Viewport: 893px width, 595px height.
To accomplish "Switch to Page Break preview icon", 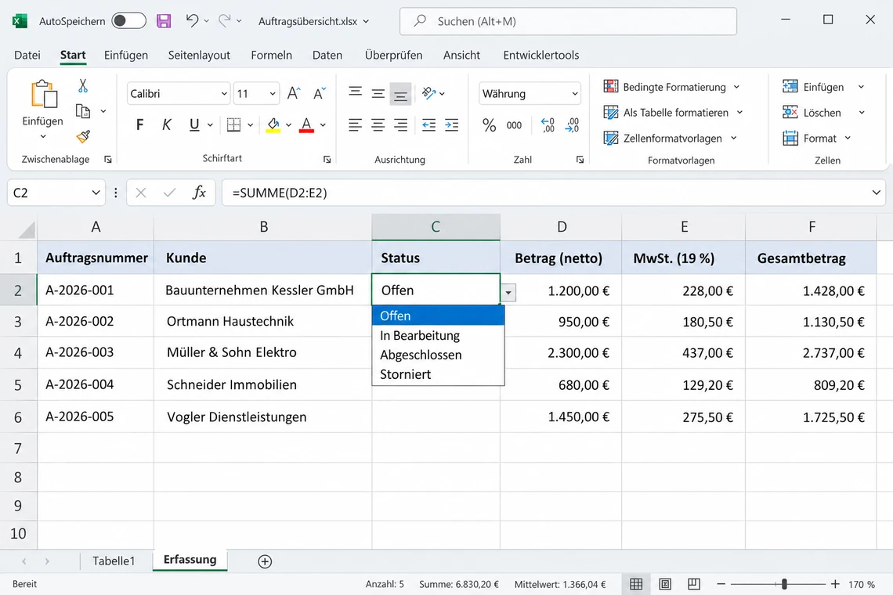I will pyautogui.click(x=694, y=584).
